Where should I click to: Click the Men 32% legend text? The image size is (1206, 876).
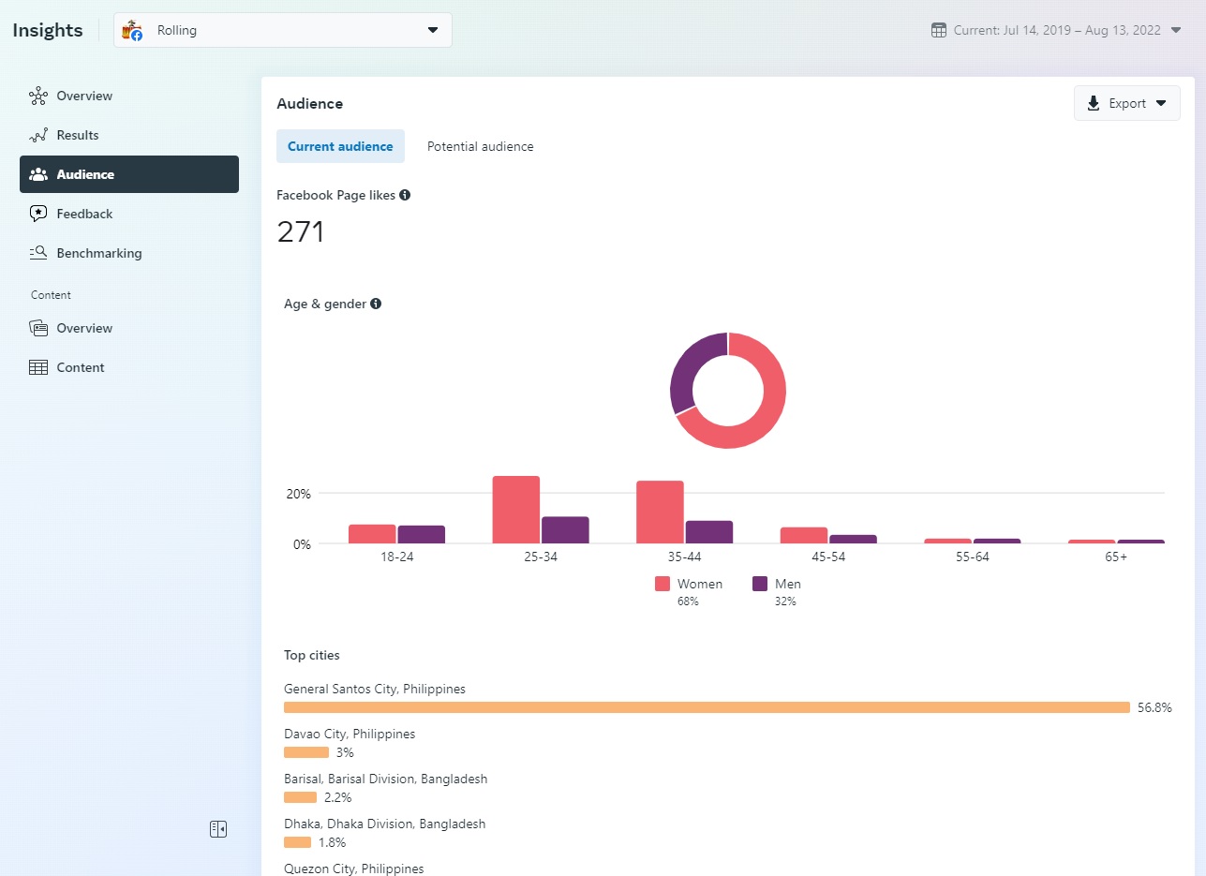(x=787, y=591)
